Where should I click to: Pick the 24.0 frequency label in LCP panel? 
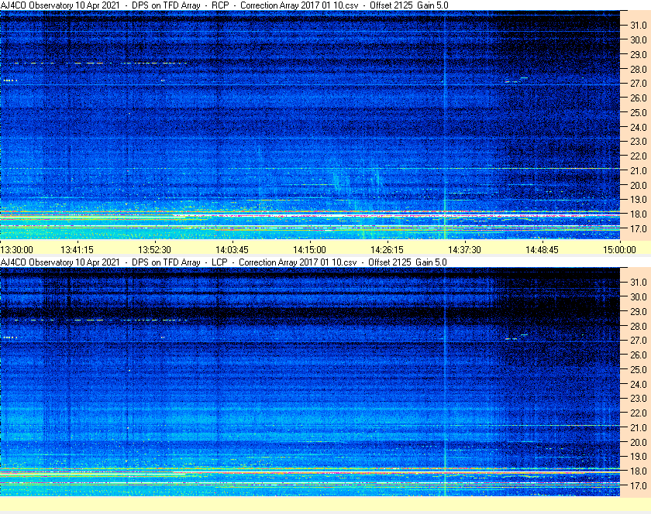click(x=639, y=384)
